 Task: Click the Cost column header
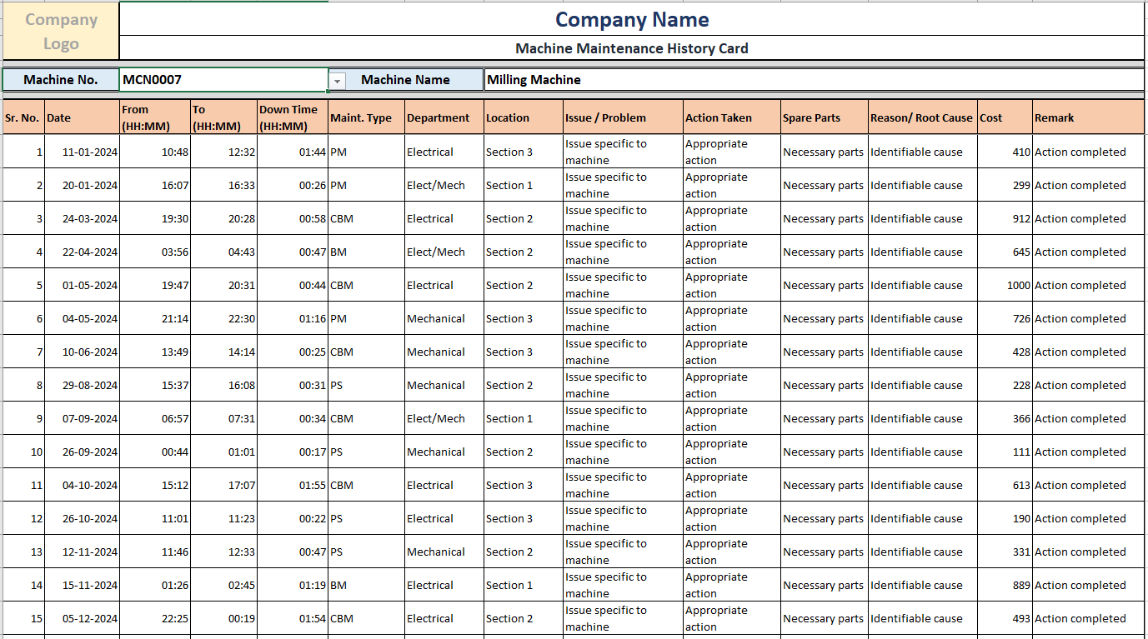click(1004, 117)
